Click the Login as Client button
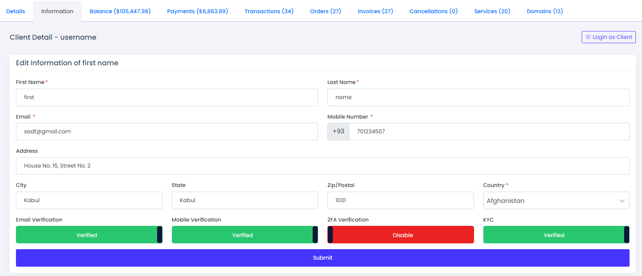642x276 pixels. pyautogui.click(x=609, y=37)
